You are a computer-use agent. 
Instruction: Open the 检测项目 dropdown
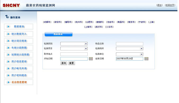click(x=74, y=49)
